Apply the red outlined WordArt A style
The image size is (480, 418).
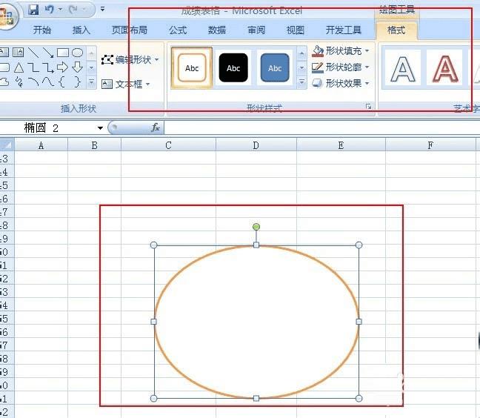444,68
